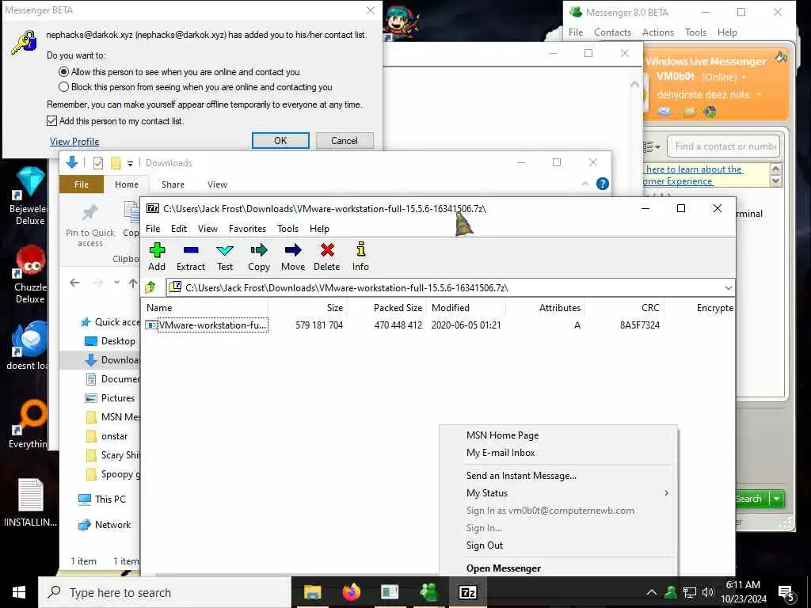811x608 pixels.
Task: Show hidden system tray icons
Action: tap(652, 592)
